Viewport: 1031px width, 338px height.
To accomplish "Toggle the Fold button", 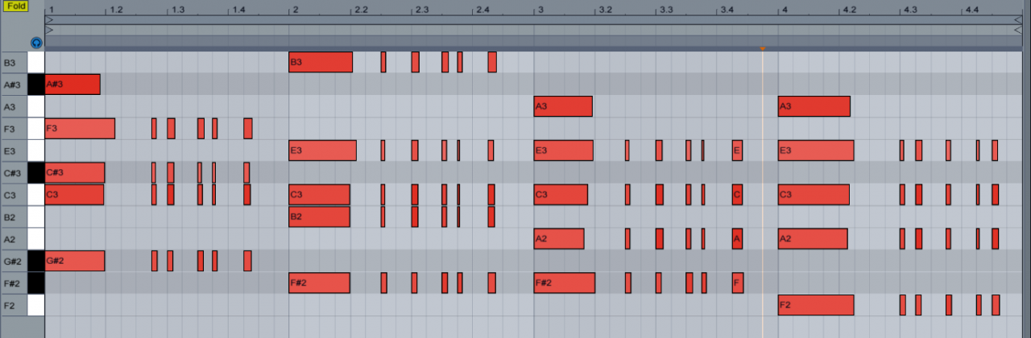I will point(15,6).
